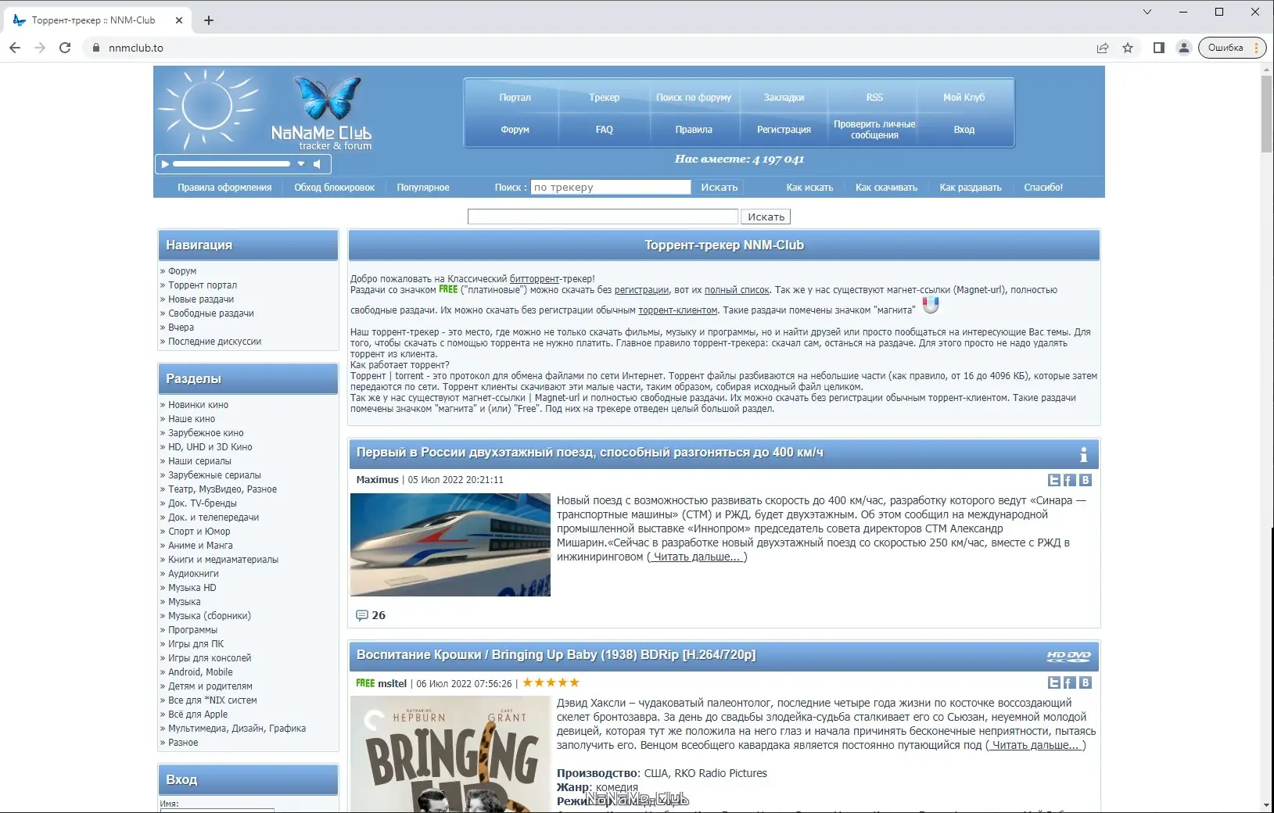Open Новинки кино section
Image resolution: width=1274 pixels, height=813 pixels.
coord(199,405)
